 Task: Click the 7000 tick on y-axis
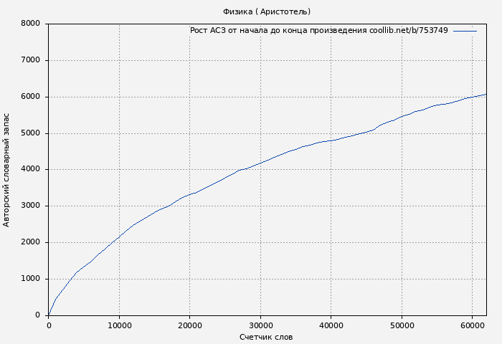31,60
